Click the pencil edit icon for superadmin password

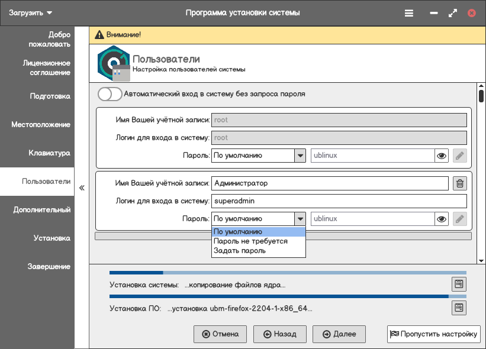tap(460, 219)
